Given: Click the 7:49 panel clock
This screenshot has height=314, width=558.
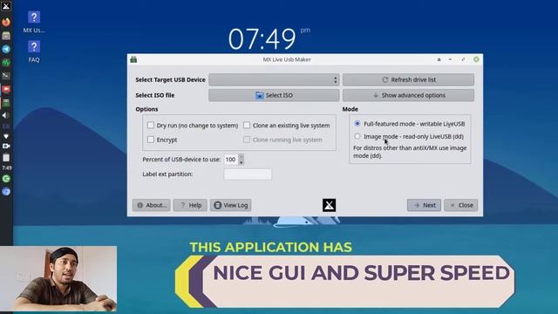Looking at the screenshot, I should coord(6,167).
